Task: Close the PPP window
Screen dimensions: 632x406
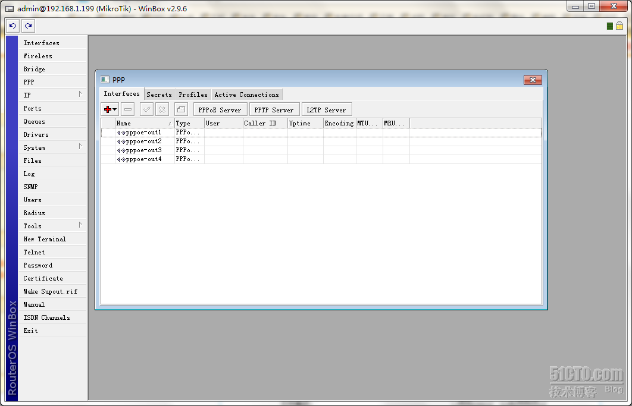Action: pyautogui.click(x=533, y=80)
